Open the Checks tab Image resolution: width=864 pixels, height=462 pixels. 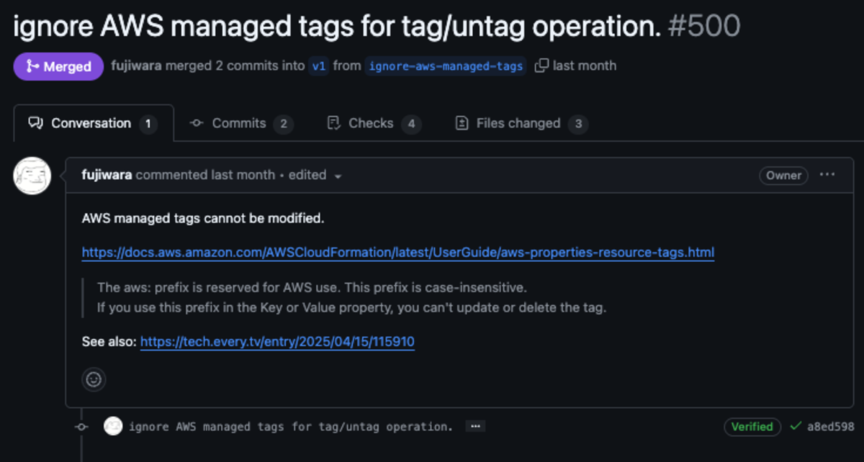pyautogui.click(x=374, y=123)
